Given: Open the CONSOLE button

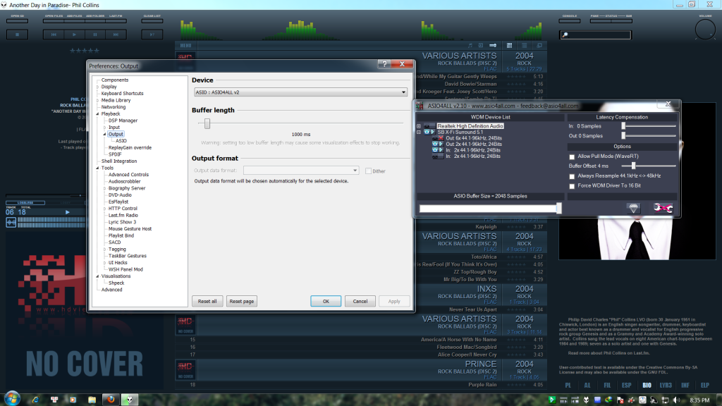Looking at the screenshot, I should point(569,20).
